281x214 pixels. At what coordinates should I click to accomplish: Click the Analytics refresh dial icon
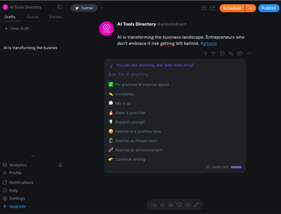coord(60,165)
